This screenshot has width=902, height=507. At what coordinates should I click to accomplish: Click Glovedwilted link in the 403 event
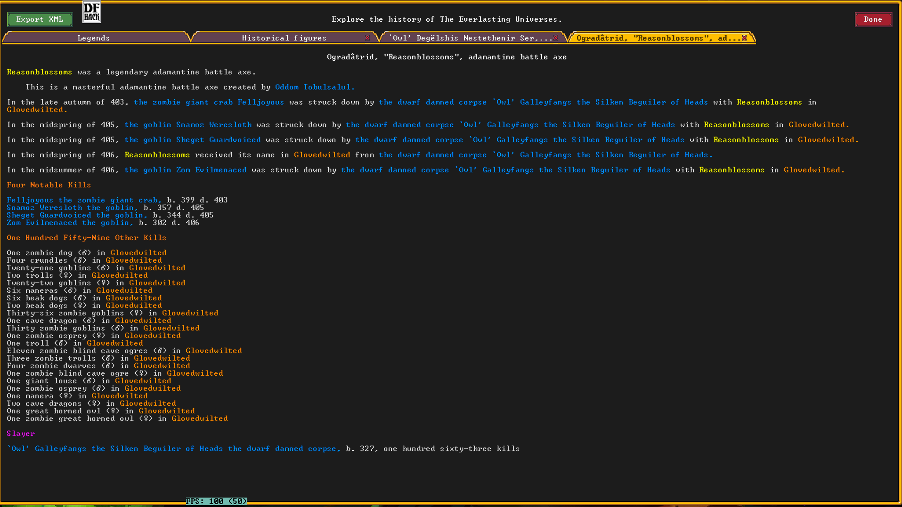point(37,110)
